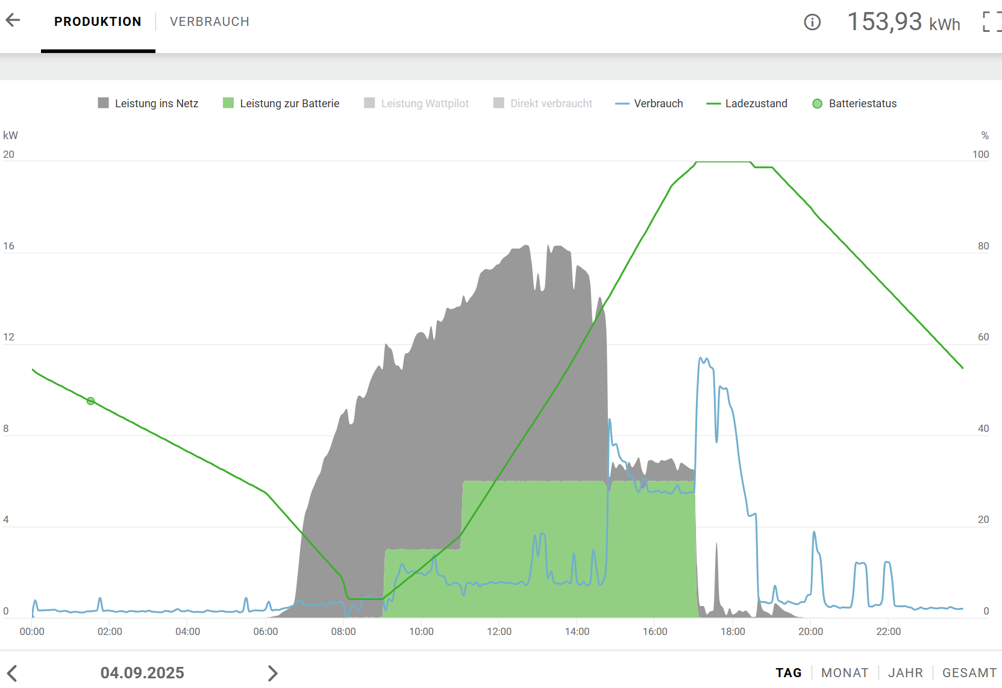
Task: Go to next day with right chevron
Action: pos(272,673)
